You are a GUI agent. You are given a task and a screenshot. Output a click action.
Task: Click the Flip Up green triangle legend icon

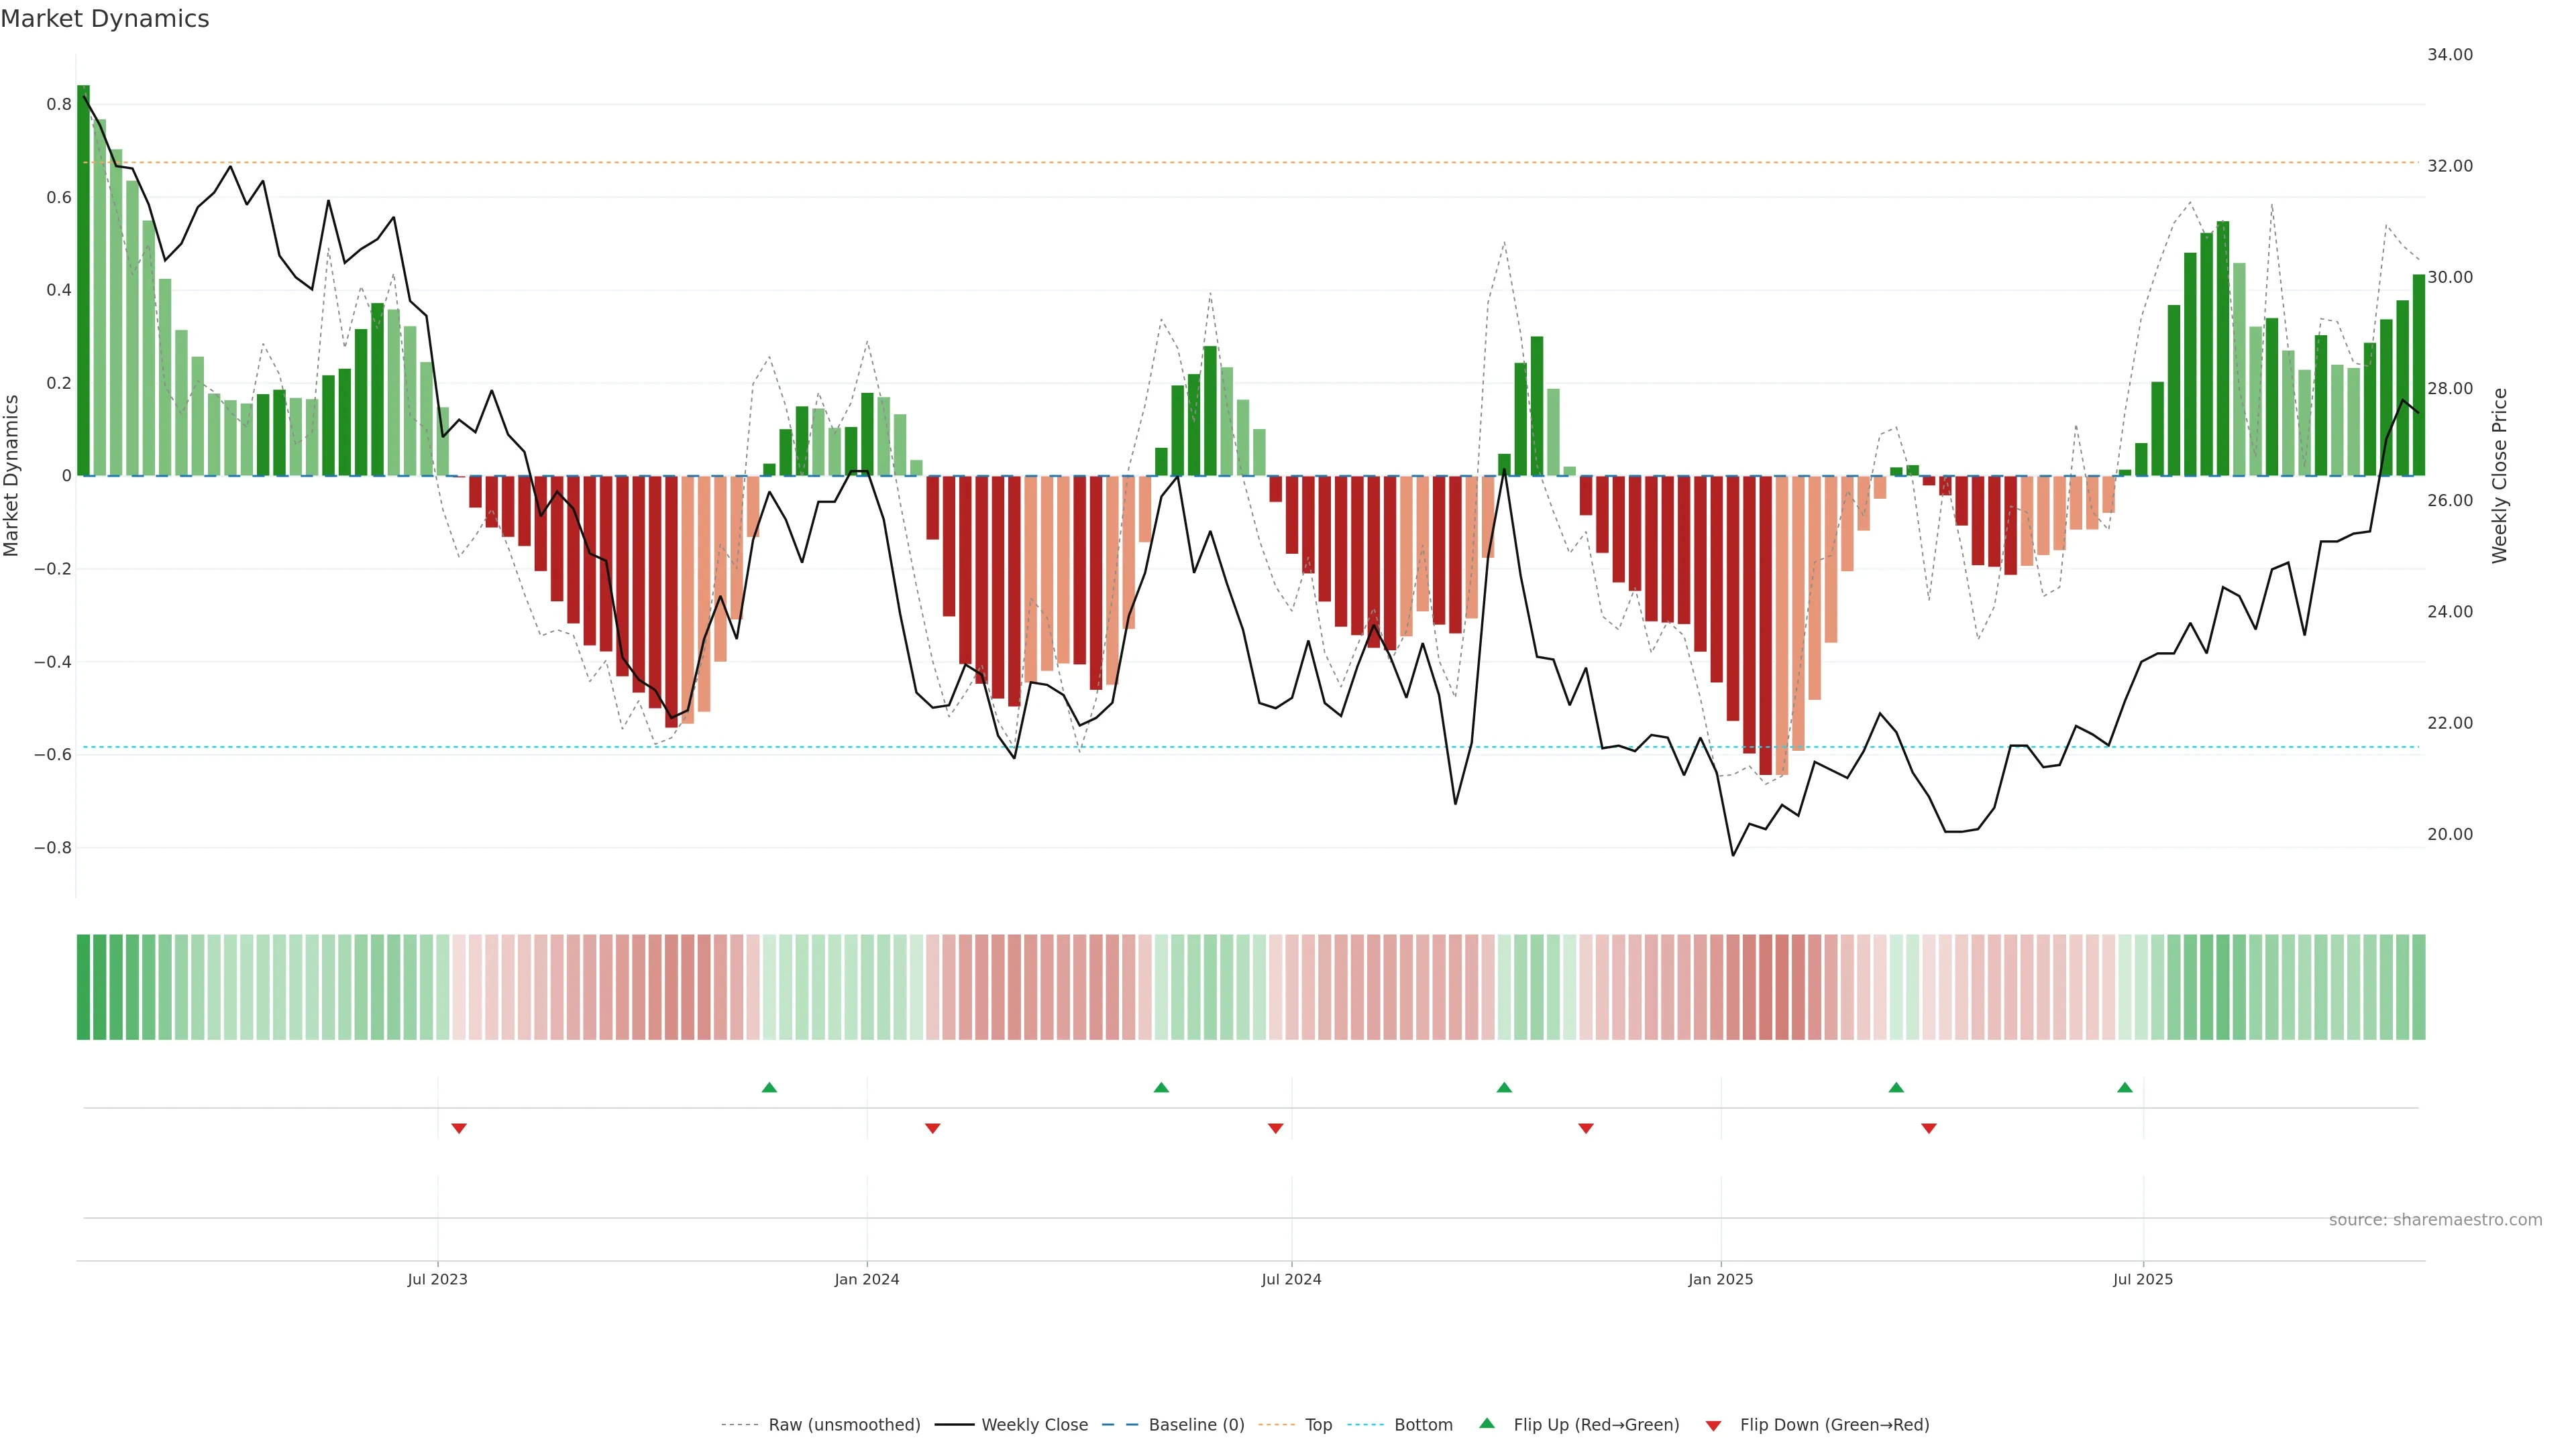1487,1423
